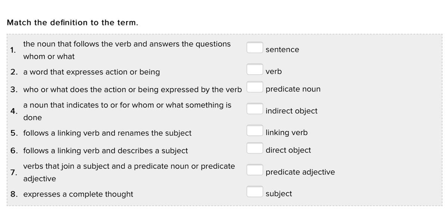Click definition 2 about action or being

(91, 72)
